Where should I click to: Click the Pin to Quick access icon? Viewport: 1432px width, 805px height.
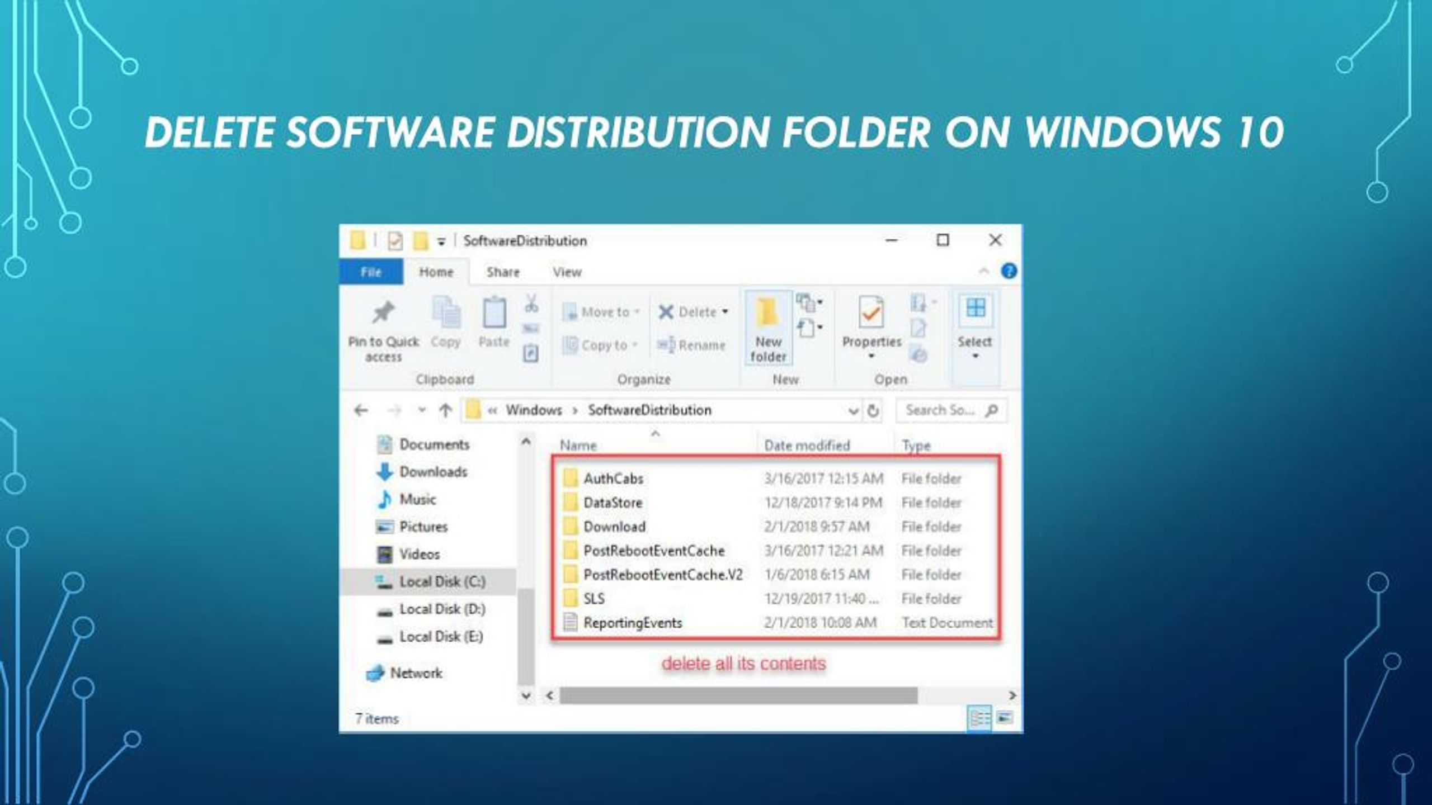pyautogui.click(x=383, y=312)
